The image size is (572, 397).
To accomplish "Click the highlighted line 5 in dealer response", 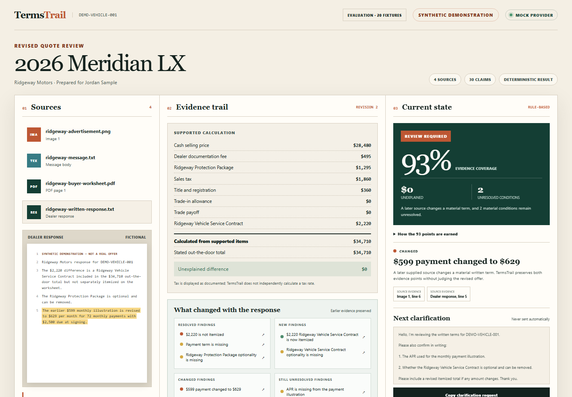I will pos(91,316).
